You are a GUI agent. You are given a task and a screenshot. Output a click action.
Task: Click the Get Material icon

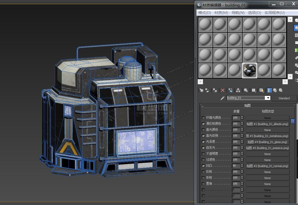tap(201, 90)
